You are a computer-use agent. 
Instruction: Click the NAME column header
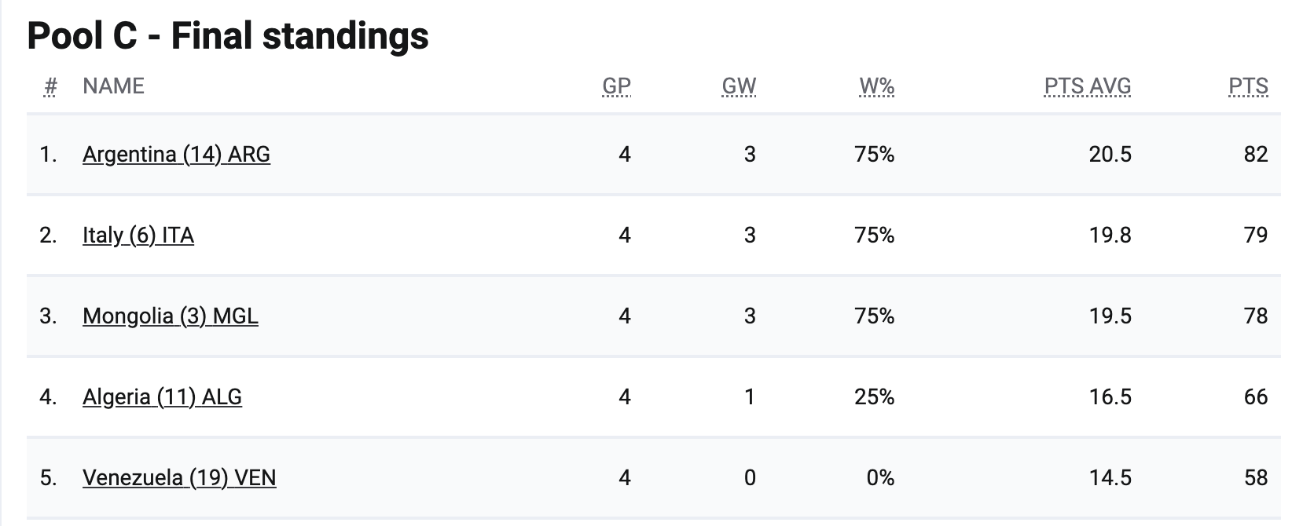pyautogui.click(x=113, y=86)
